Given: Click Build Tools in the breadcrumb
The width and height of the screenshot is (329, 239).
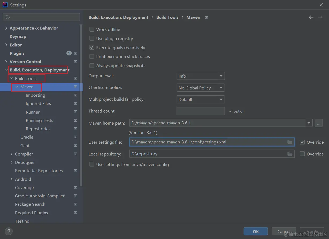Looking at the screenshot, I should [x=167, y=17].
